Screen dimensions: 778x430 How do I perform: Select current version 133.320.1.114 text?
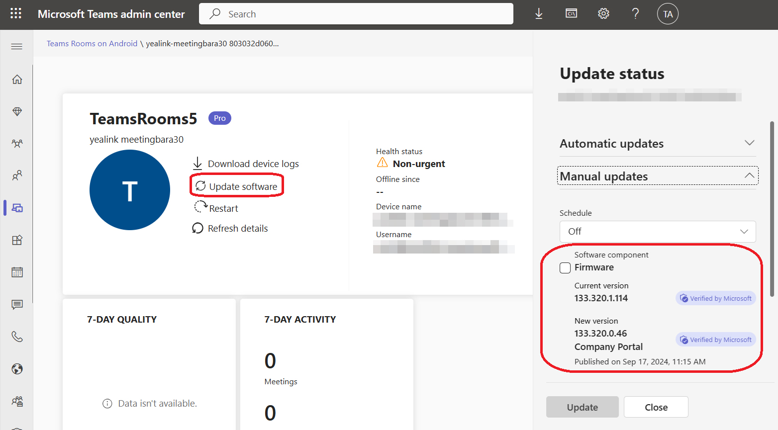tap(601, 298)
